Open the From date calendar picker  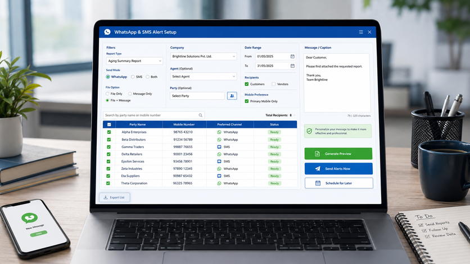point(292,56)
